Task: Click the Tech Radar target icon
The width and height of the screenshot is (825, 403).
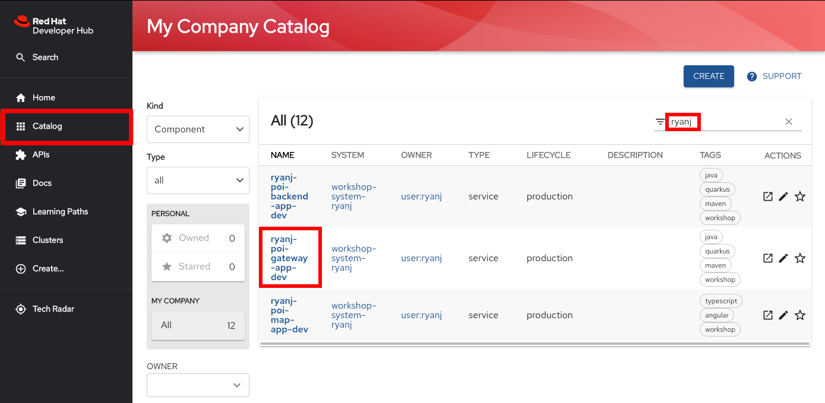Action: 21,309
